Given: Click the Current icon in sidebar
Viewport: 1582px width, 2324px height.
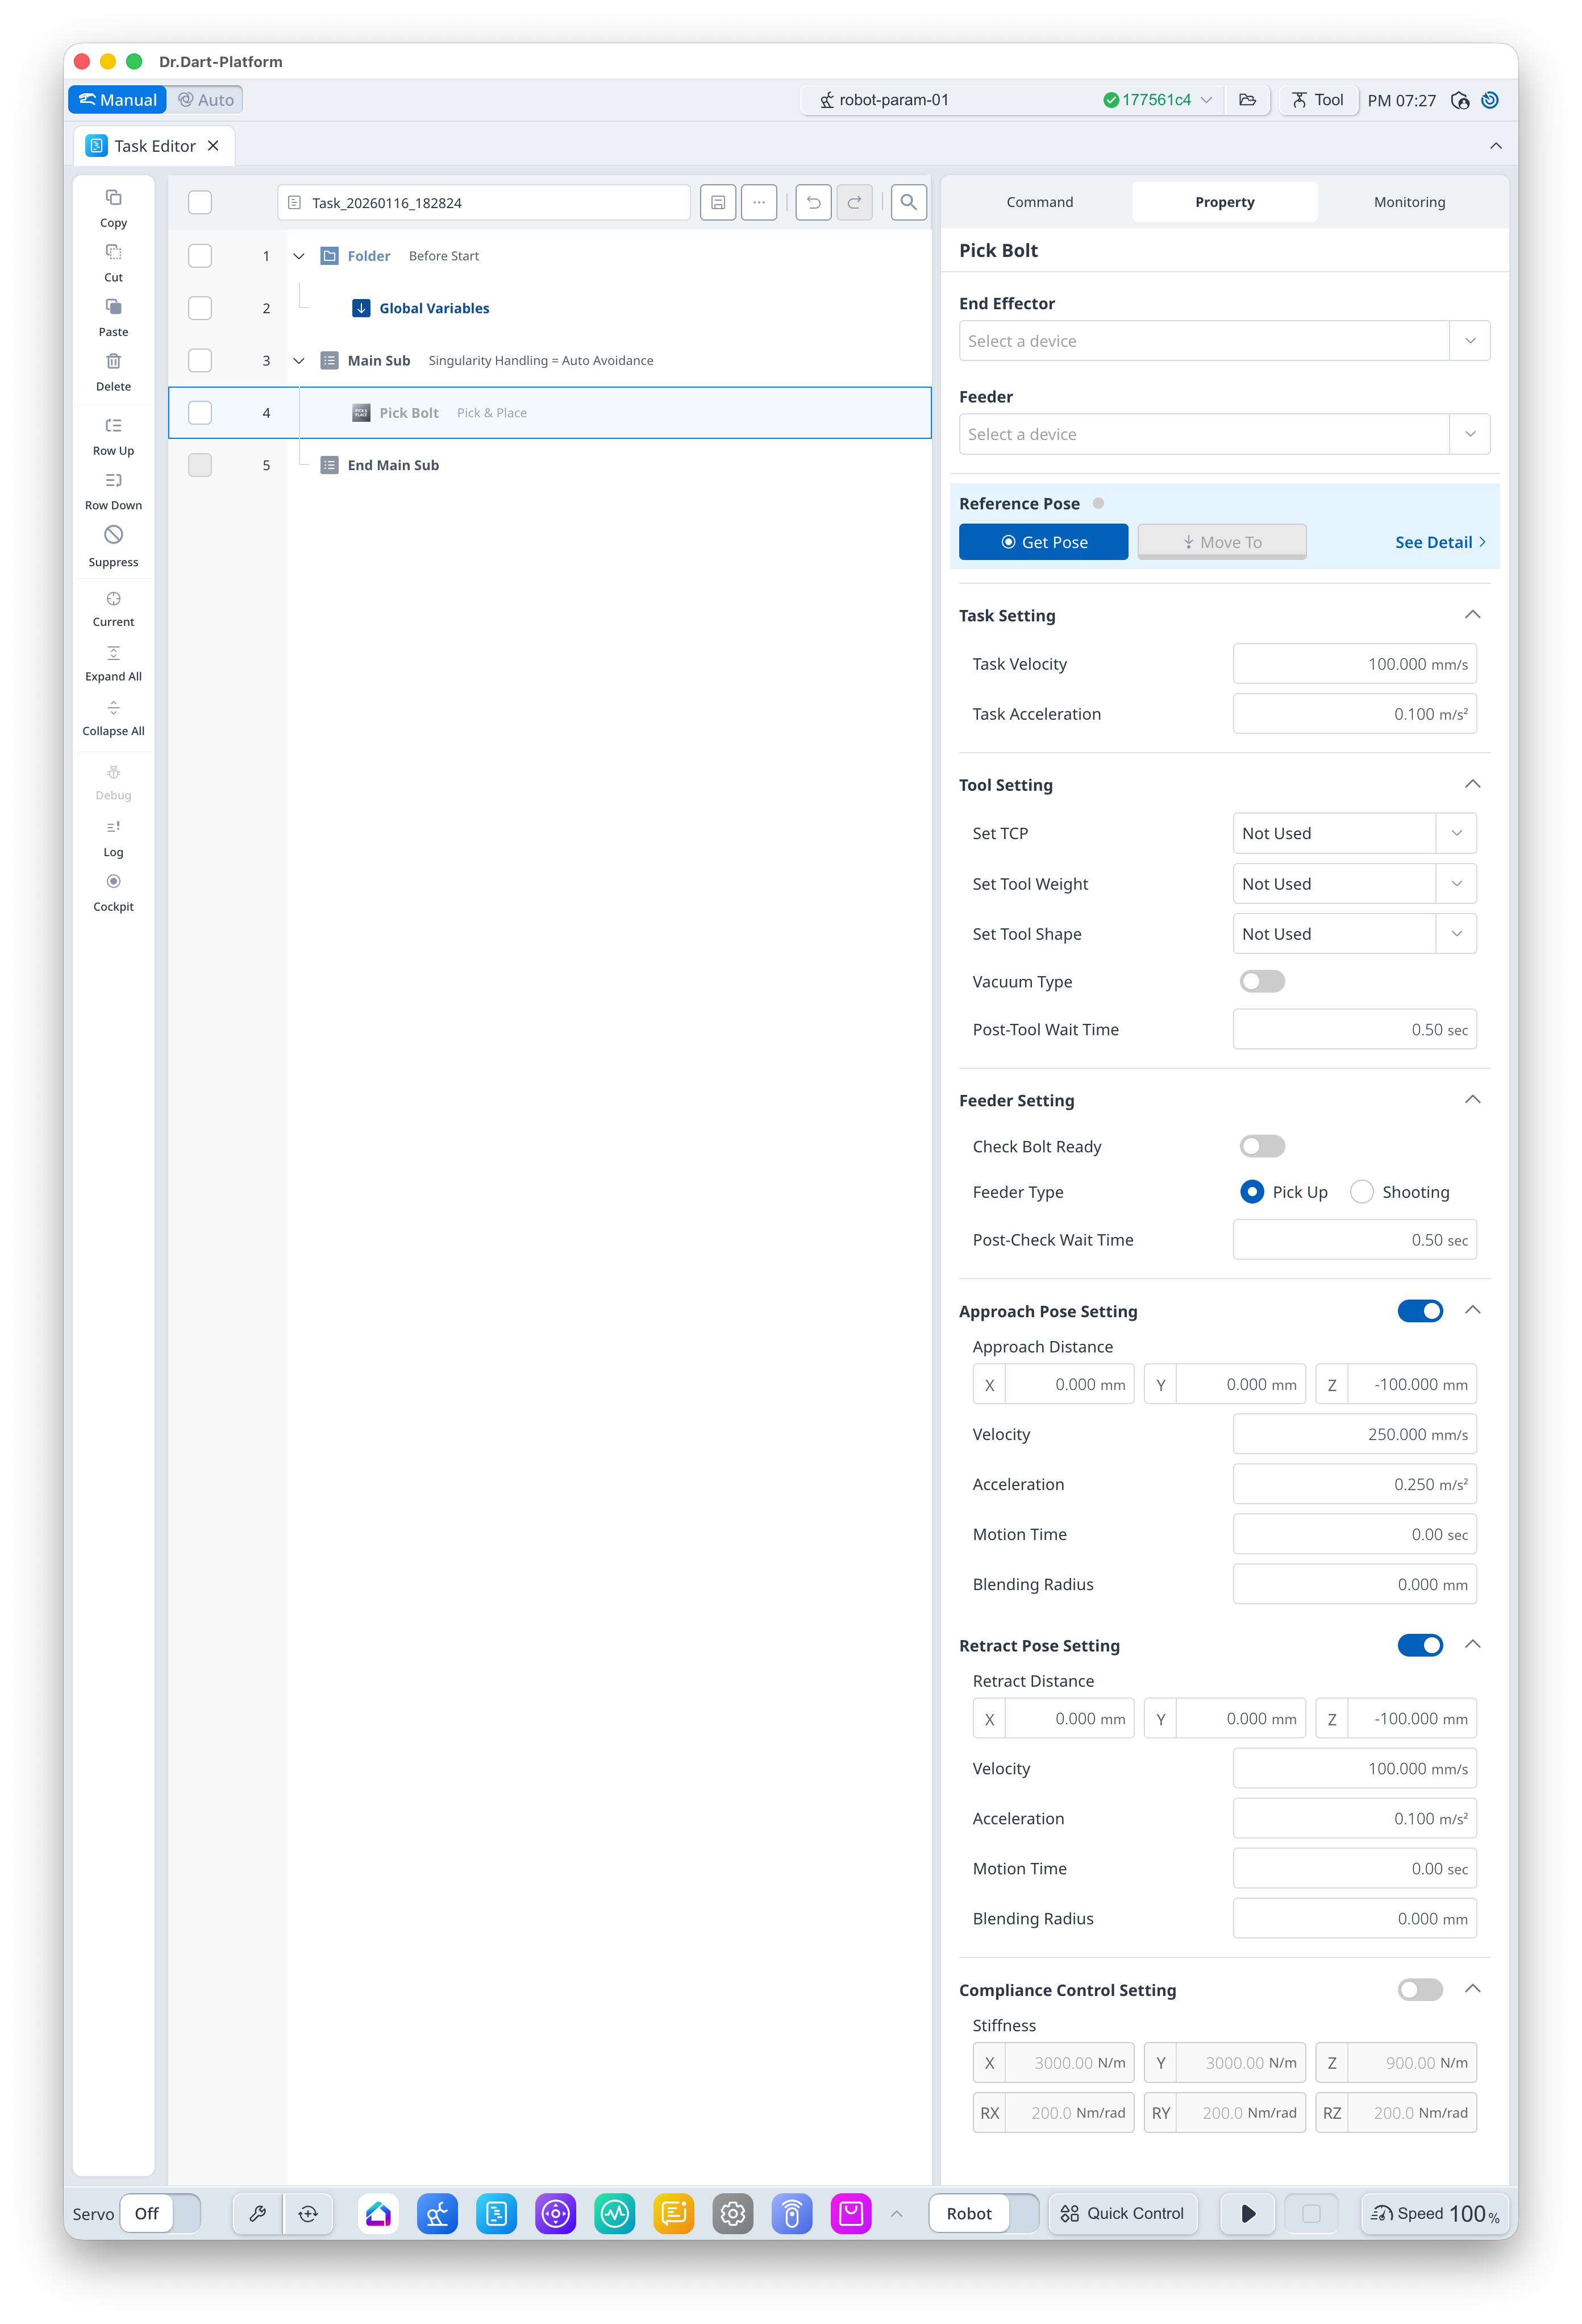Looking at the screenshot, I should click(113, 598).
